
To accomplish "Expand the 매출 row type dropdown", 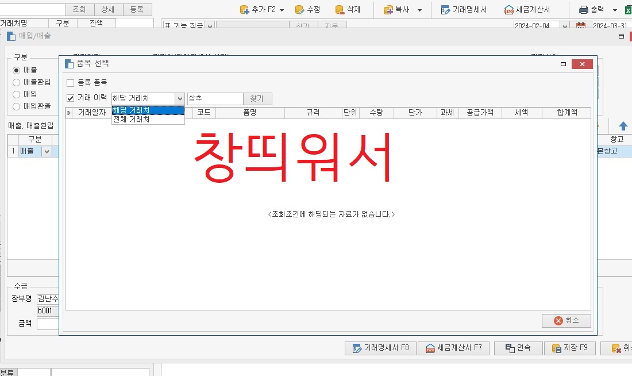I will pyautogui.click(x=47, y=151).
